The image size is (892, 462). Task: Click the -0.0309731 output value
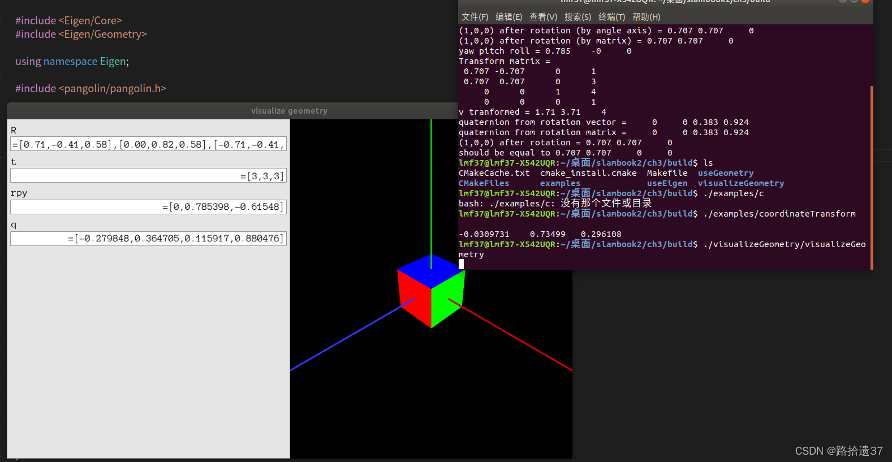(484, 234)
